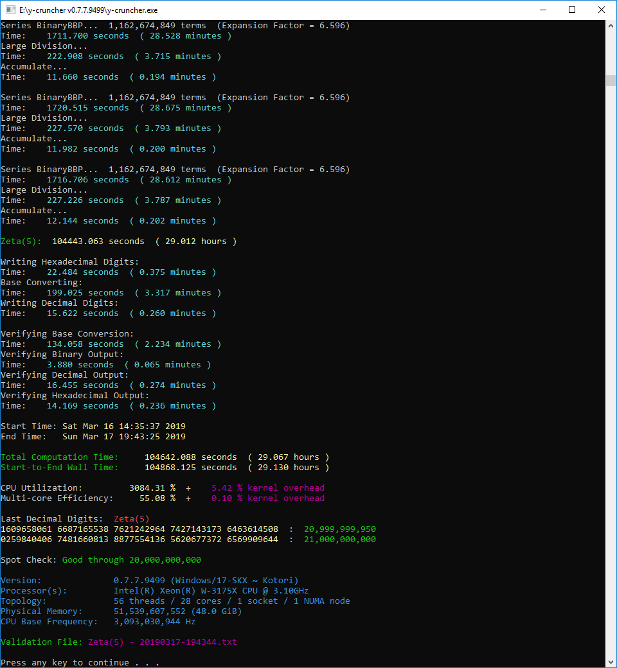Click the Spot Check result text

click(x=131, y=560)
